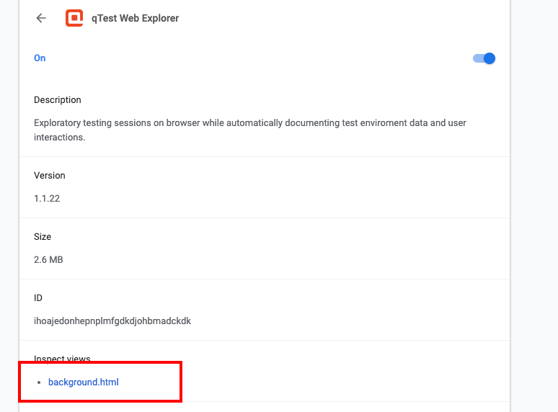Click the qTest Web Explorer logo icon
This screenshot has width=558, height=412.
pos(74,19)
